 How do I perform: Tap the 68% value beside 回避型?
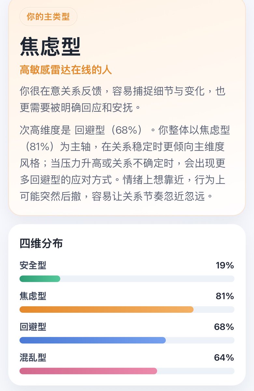pos(224,327)
